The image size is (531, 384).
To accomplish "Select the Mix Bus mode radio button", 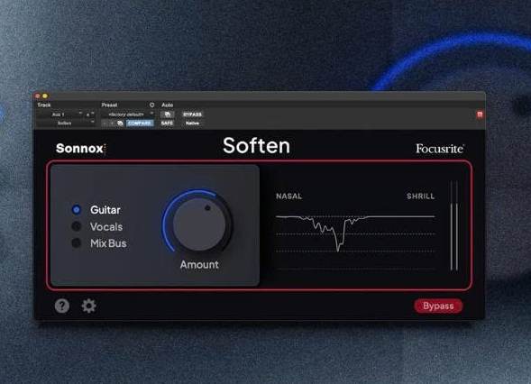I will pos(77,242).
